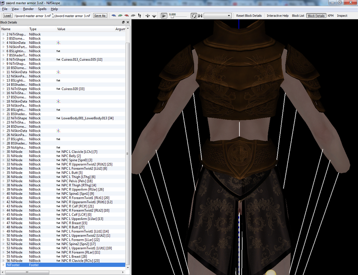Open the File menu
Screen dimensions: 358x275
tap(5, 9)
